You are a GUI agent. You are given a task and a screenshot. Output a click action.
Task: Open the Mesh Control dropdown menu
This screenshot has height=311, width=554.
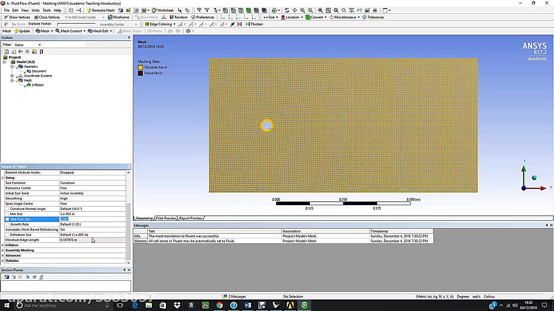(71, 31)
